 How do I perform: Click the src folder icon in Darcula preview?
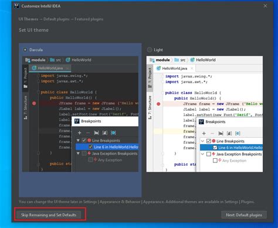point(52,60)
